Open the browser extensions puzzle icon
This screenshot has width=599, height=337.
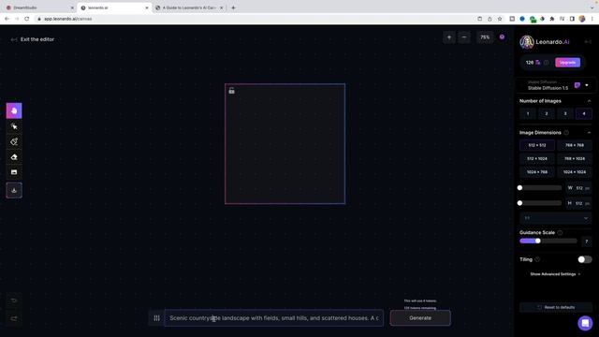(x=552, y=19)
